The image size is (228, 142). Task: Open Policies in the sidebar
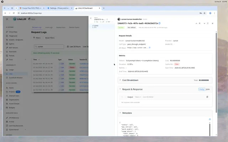tap(12, 56)
